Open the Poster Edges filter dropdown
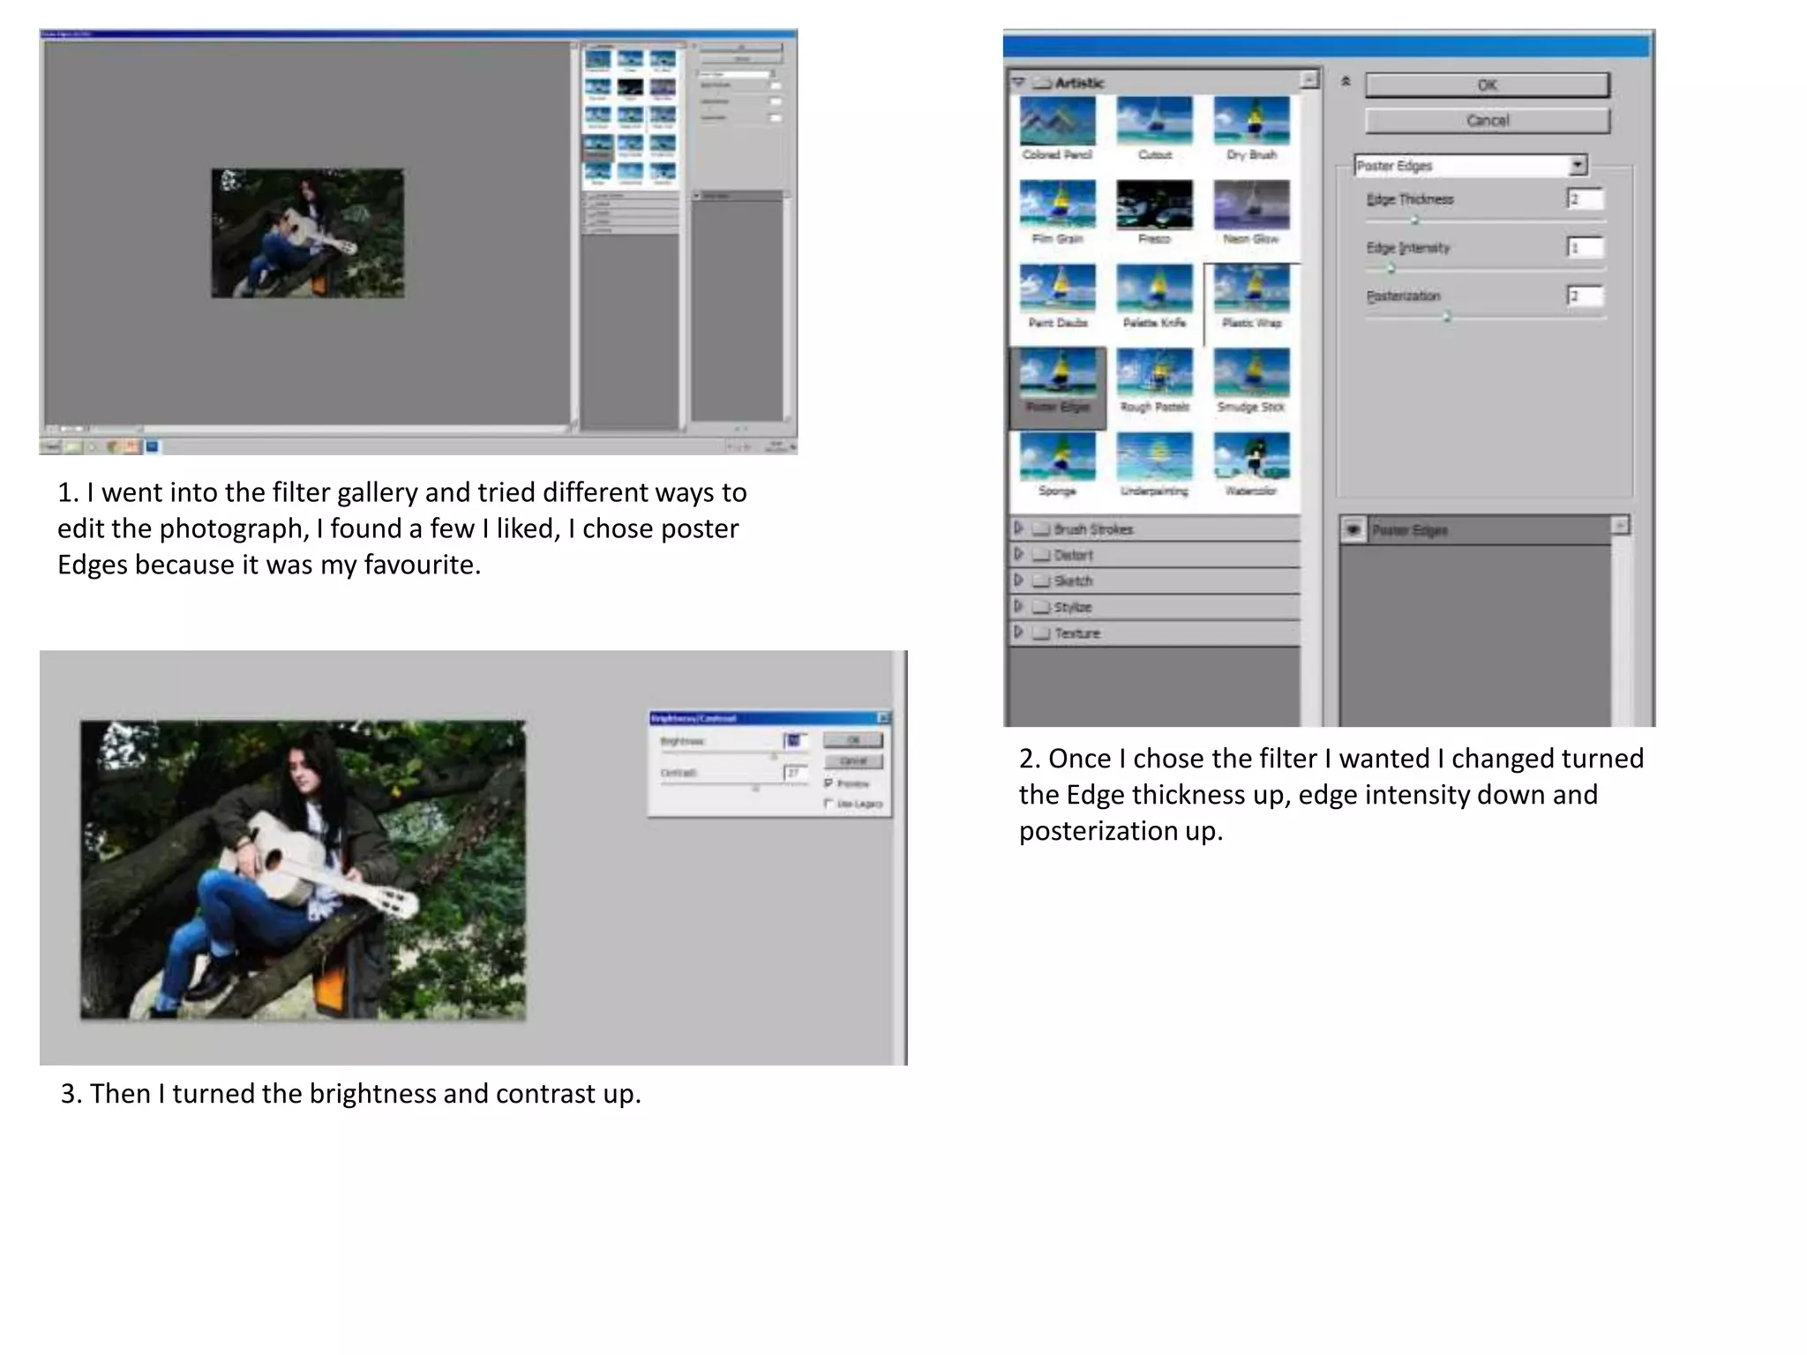The width and height of the screenshot is (1807, 1355). [1578, 165]
